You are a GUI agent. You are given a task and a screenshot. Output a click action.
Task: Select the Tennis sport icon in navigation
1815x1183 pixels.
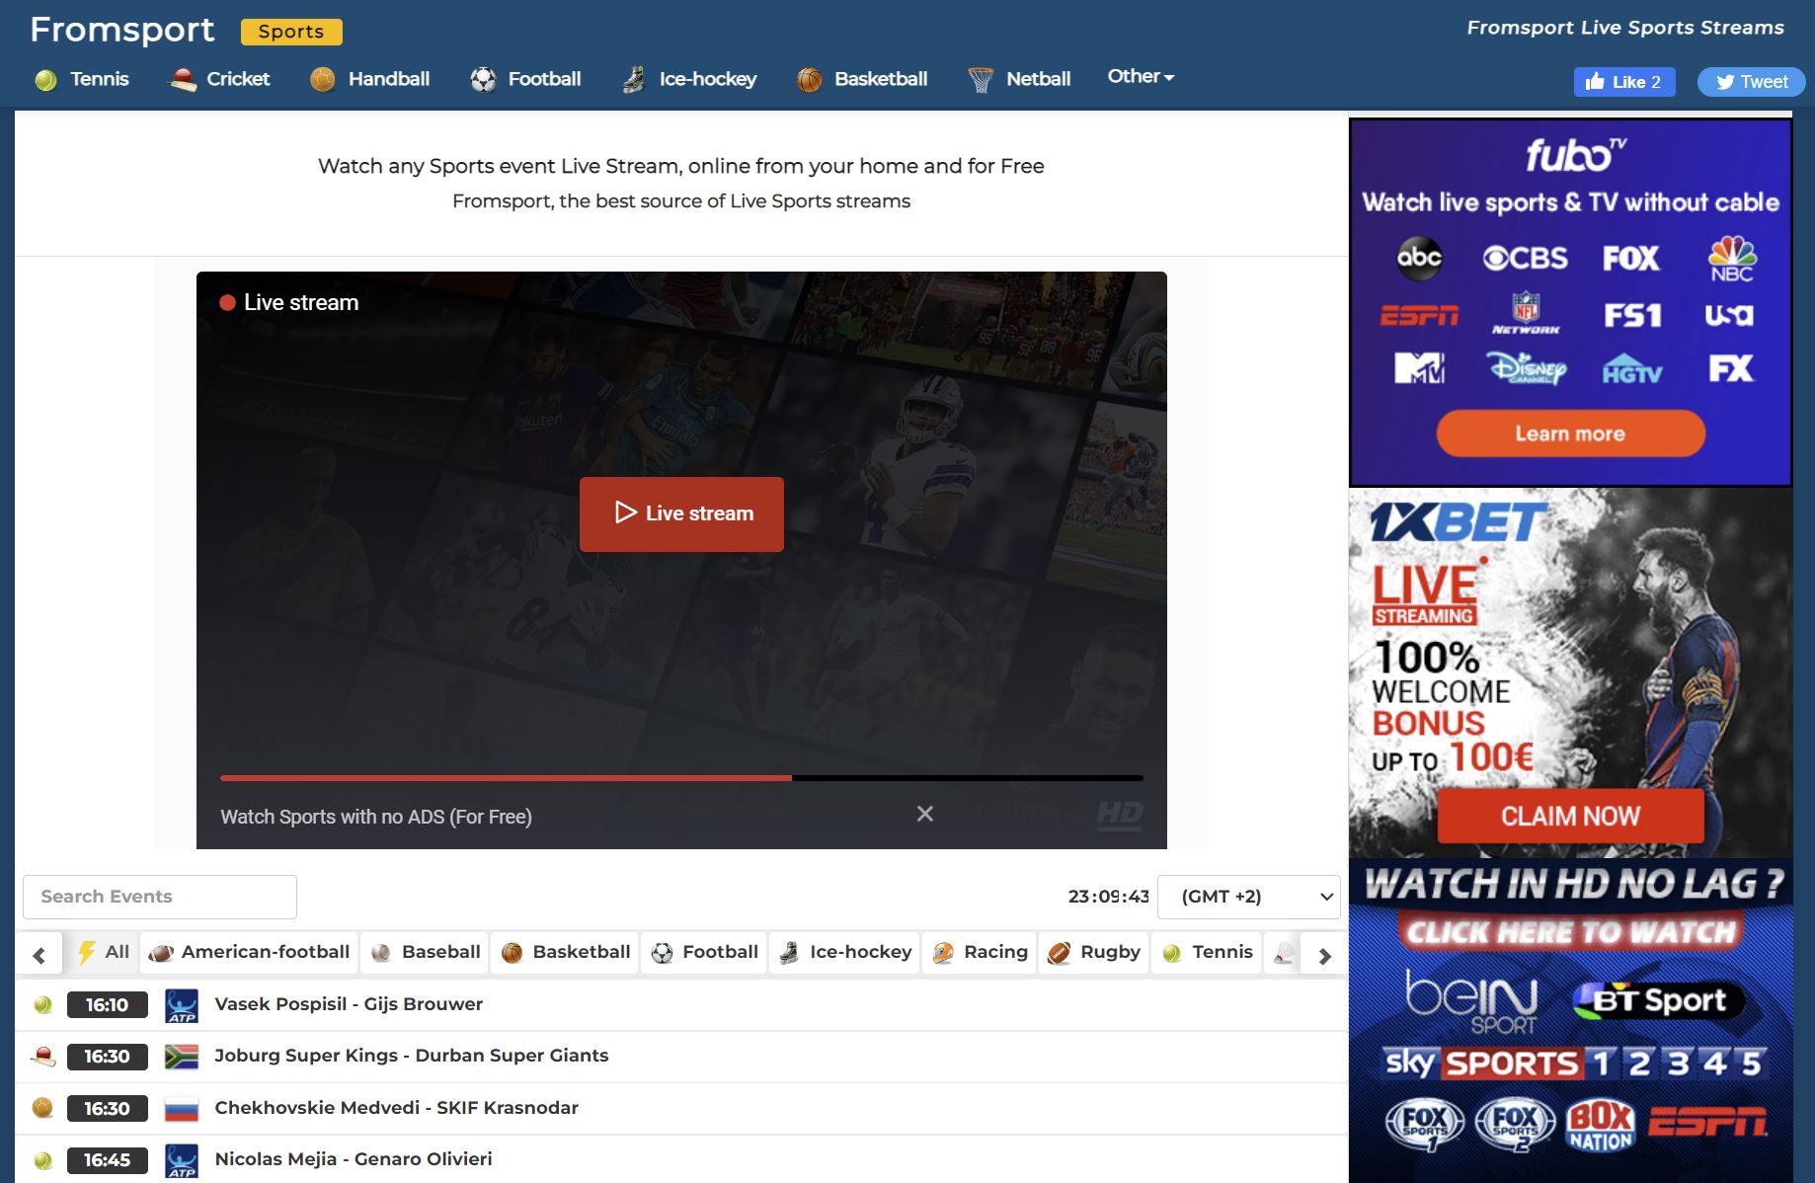tap(46, 78)
